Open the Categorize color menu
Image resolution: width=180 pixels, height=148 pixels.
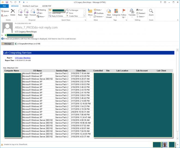coord(116,13)
